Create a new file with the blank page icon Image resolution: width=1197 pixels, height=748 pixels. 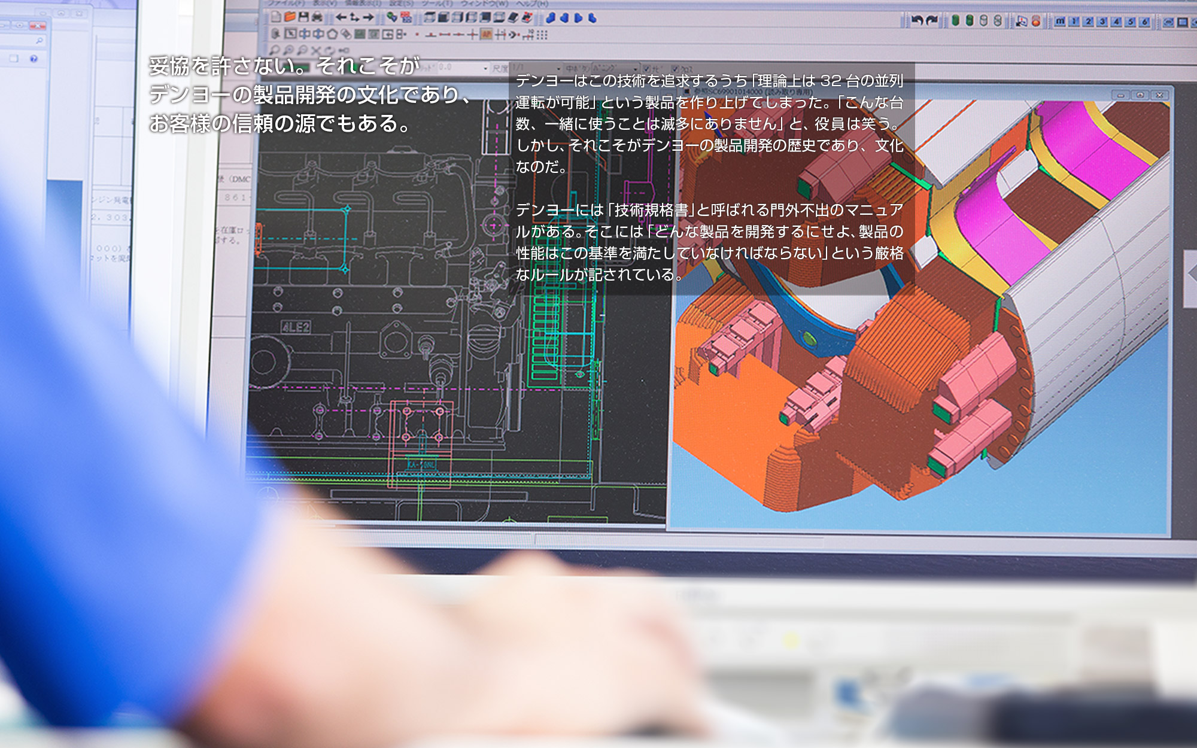pos(276,17)
